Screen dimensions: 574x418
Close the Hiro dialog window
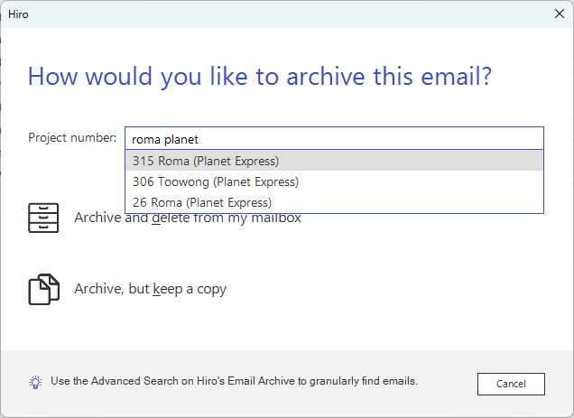click(x=558, y=14)
